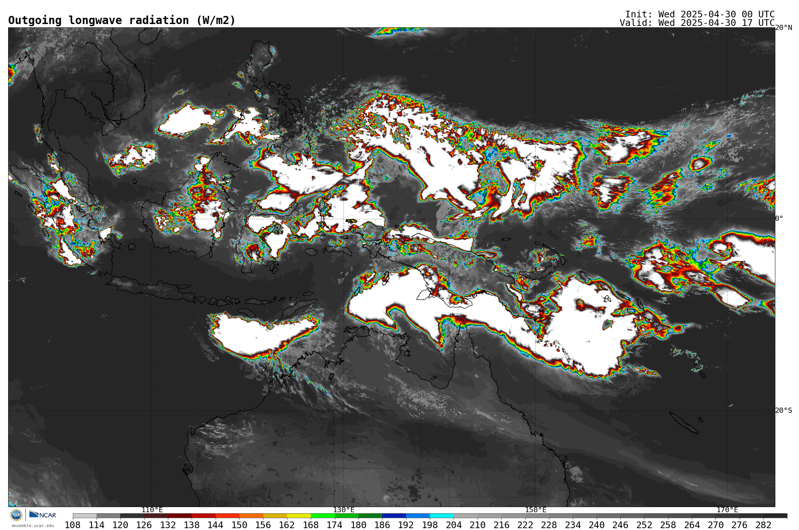Image resolution: width=799 pixels, height=530 pixels.
Task: Click the 192 colorbar value
Action: pos(406,525)
